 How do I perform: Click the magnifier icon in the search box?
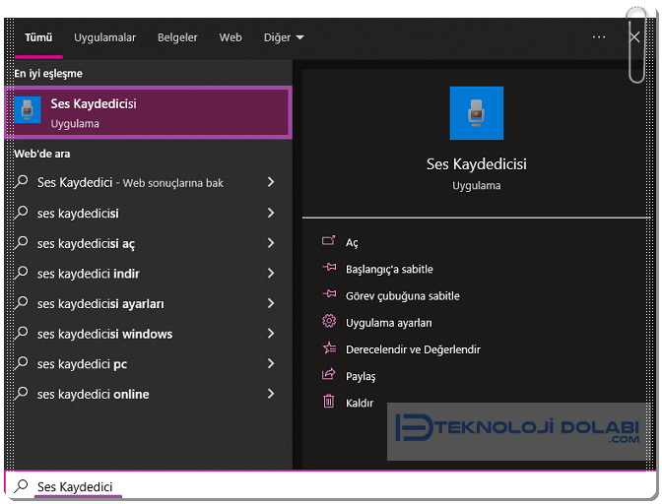pos(21,486)
